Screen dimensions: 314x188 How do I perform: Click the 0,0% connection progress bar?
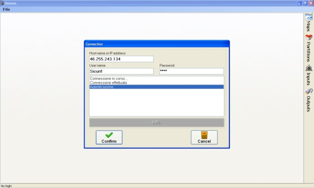coord(156,122)
